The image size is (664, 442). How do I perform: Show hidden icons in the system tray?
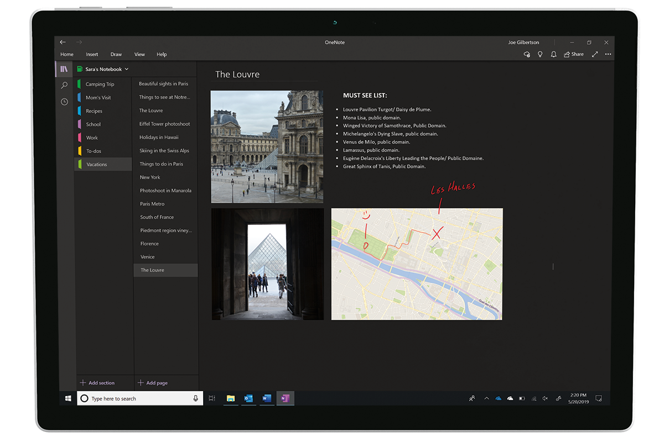point(486,398)
